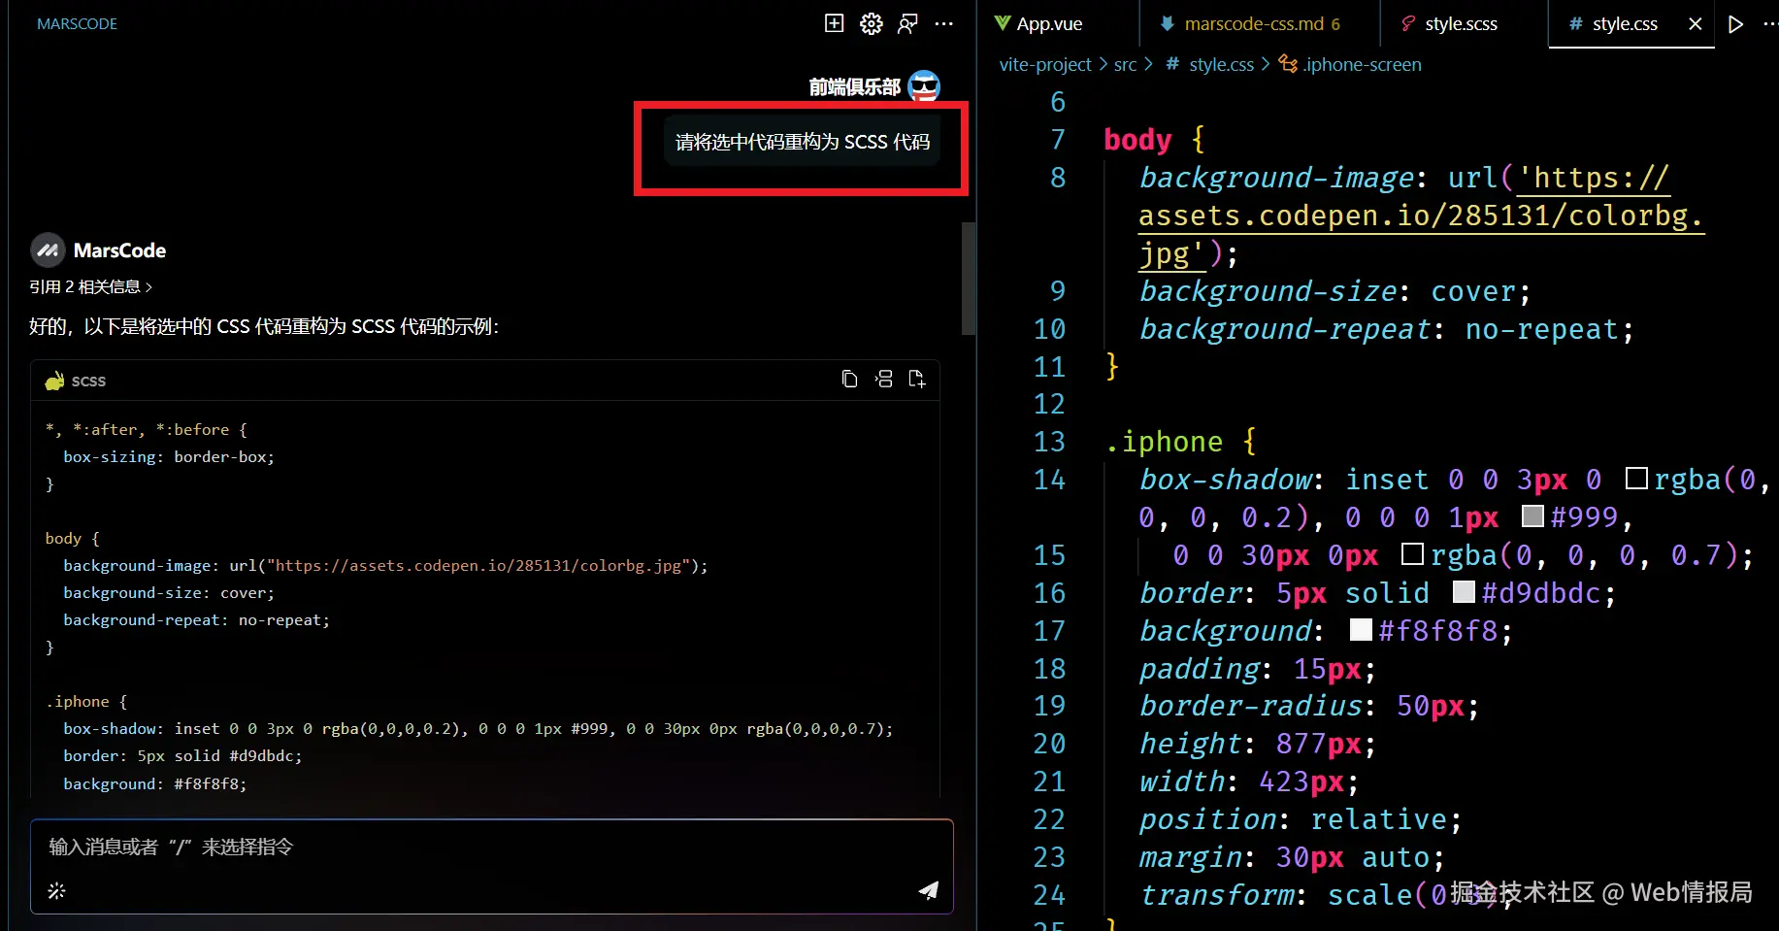Click the scss language icon in code block header

point(54,381)
